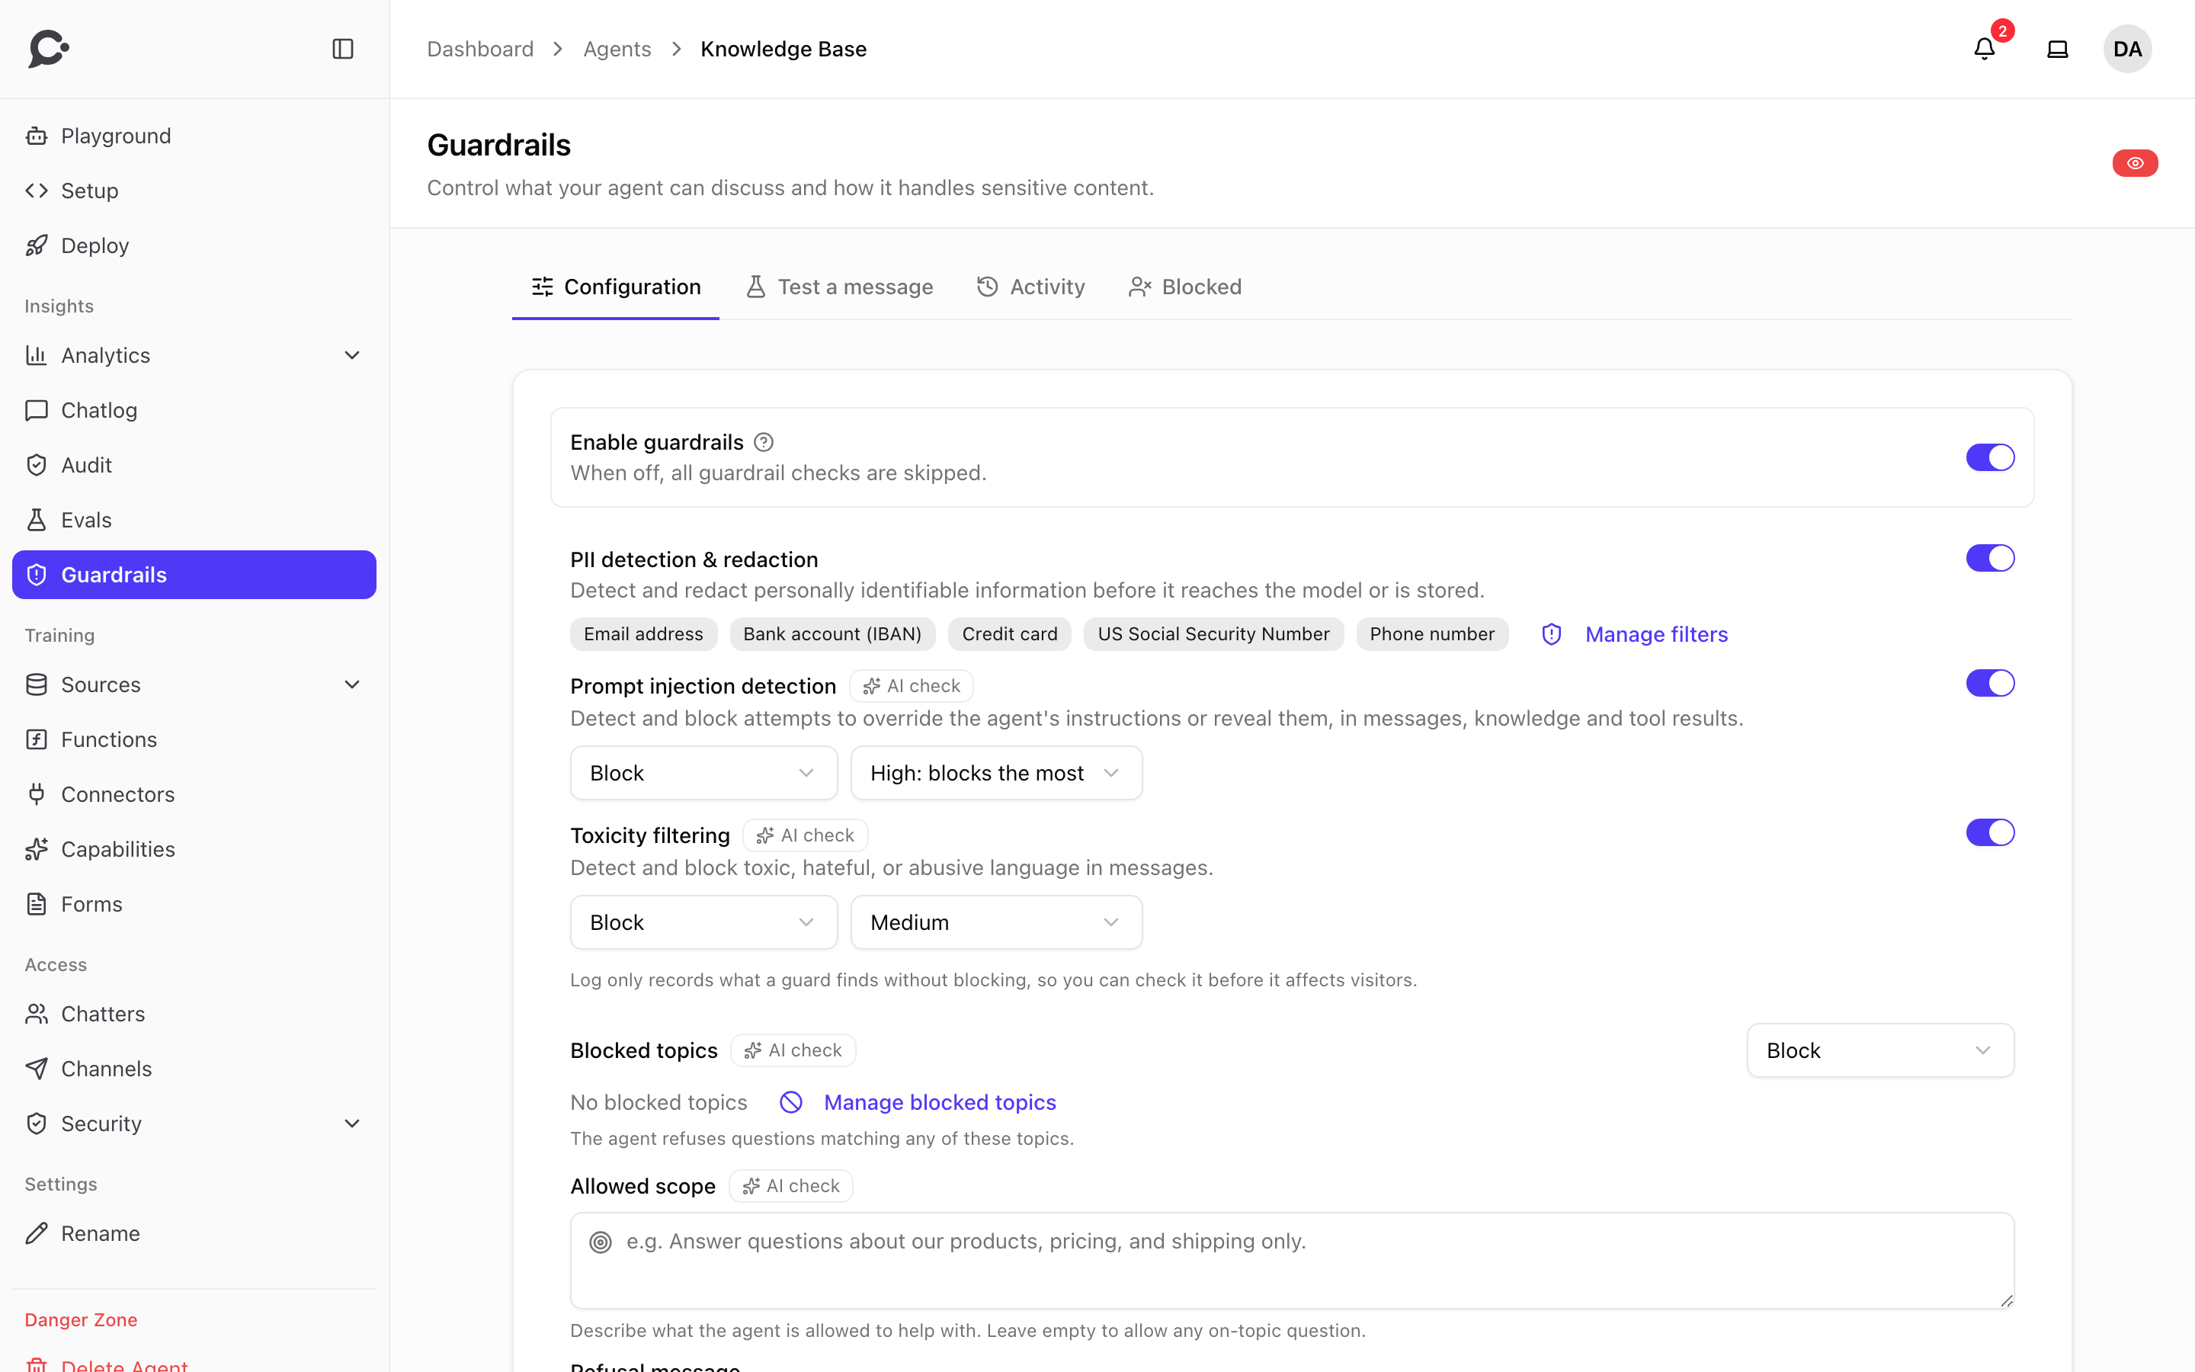Open the 'High: blocks the most' dropdown
Viewport: 2195px width, 1372px height.
click(x=996, y=773)
